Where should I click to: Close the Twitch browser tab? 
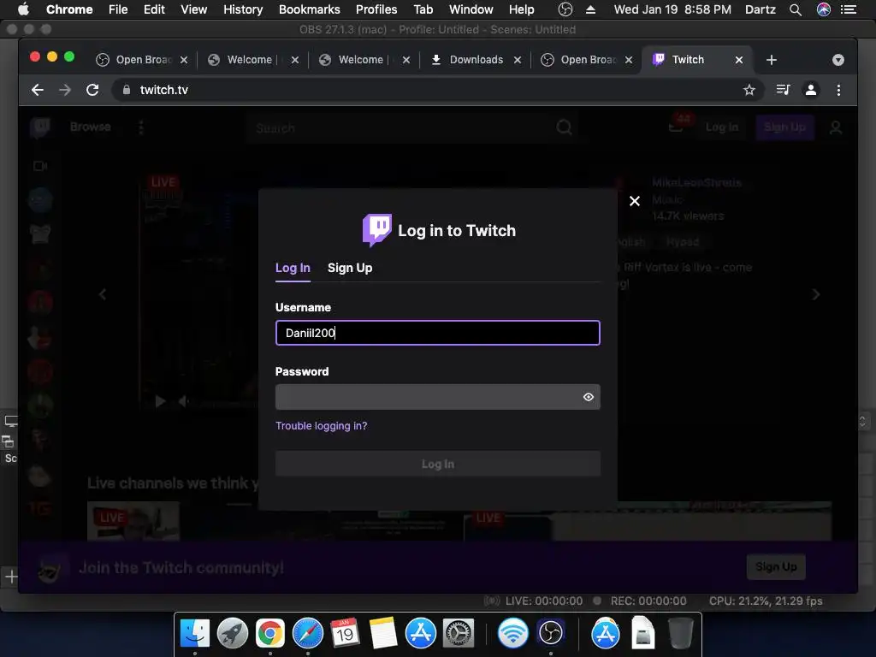coord(738,60)
